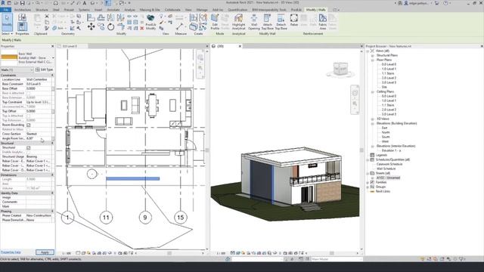Expand the Families node
This screenshot has width=484, height=272.
368,182
